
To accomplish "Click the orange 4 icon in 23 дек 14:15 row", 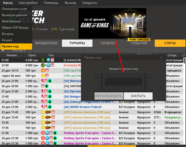I will [43, 71].
